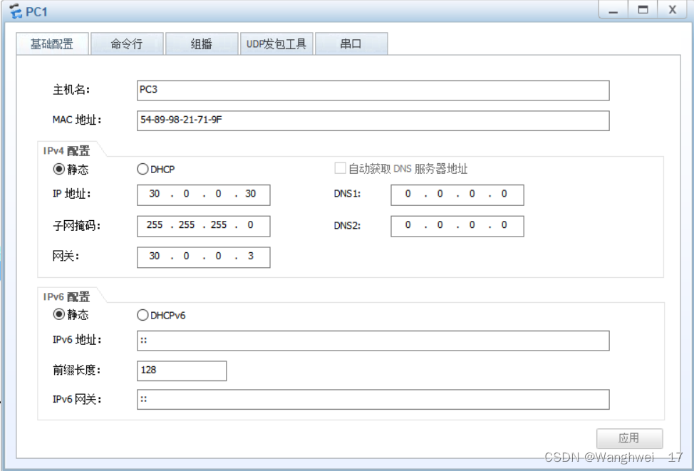Click the 主机名 field containing PC3
This screenshot has width=694, height=471.
(373, 90)
